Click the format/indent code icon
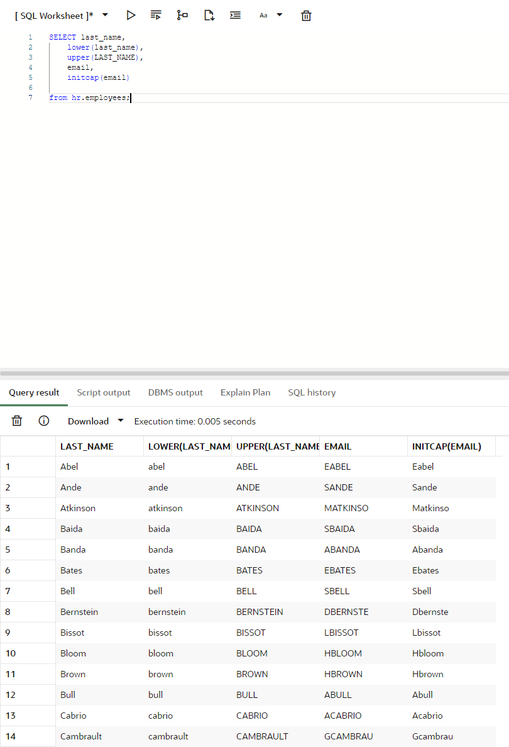Screen dimensions: 509x747 (235, 15)
